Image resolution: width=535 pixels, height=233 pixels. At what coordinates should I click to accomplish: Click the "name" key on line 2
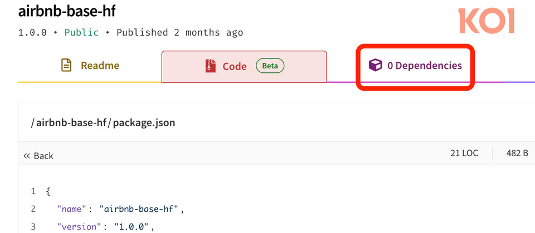point(72,209)
